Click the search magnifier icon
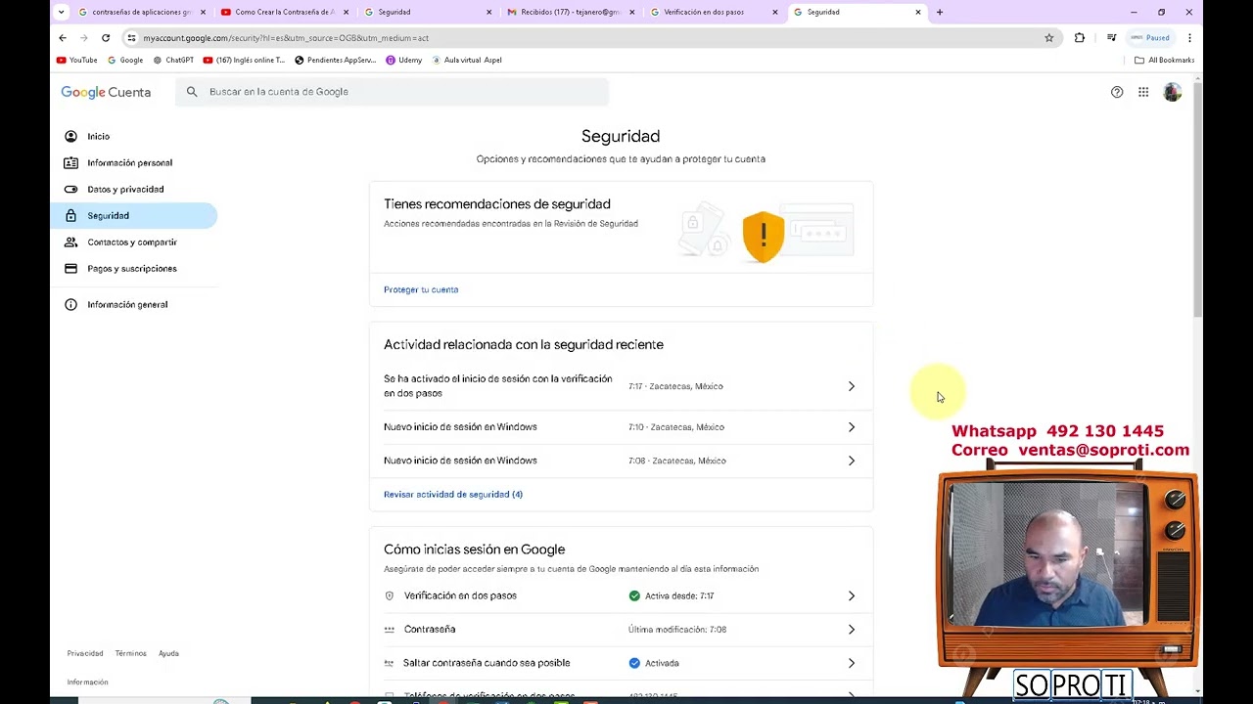 pos(192,92)
